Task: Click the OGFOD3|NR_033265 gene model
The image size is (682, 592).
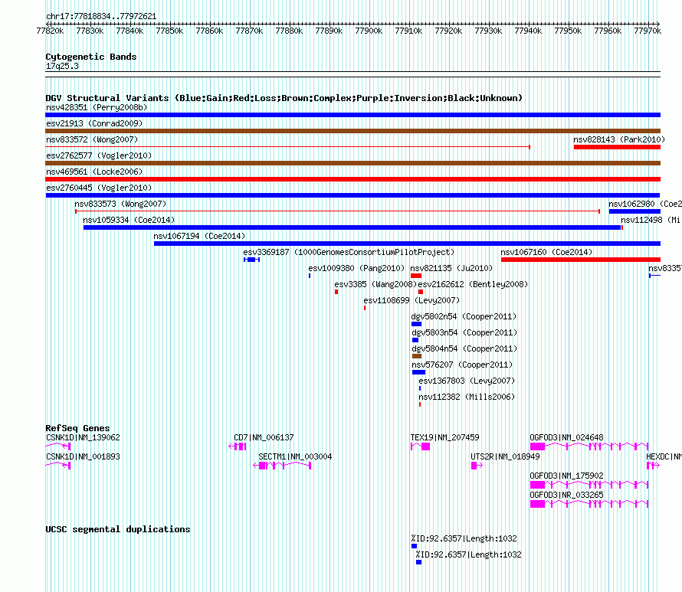Action: pyautogui.click(x=589, y=504)
